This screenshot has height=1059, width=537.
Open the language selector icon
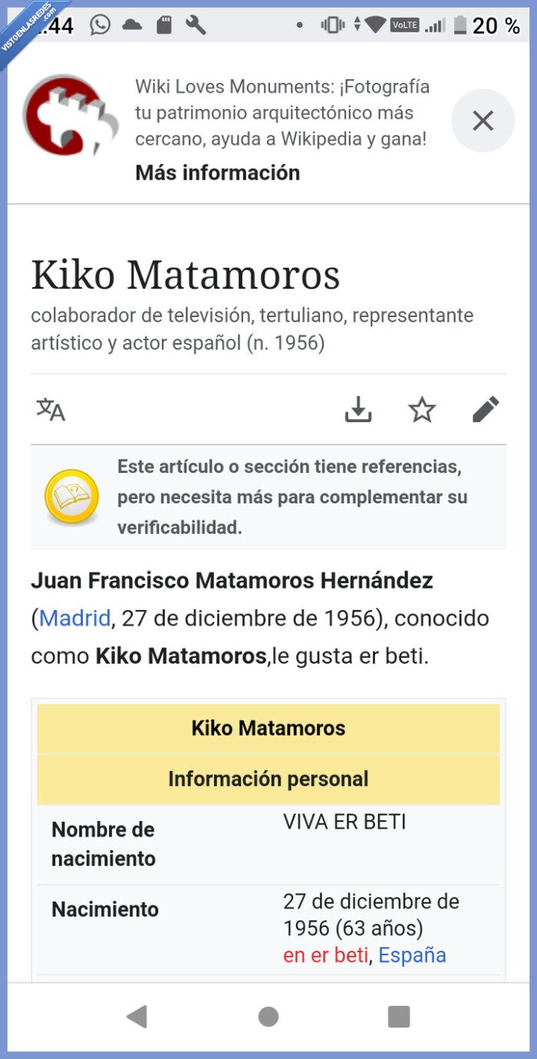pos(49,409)
